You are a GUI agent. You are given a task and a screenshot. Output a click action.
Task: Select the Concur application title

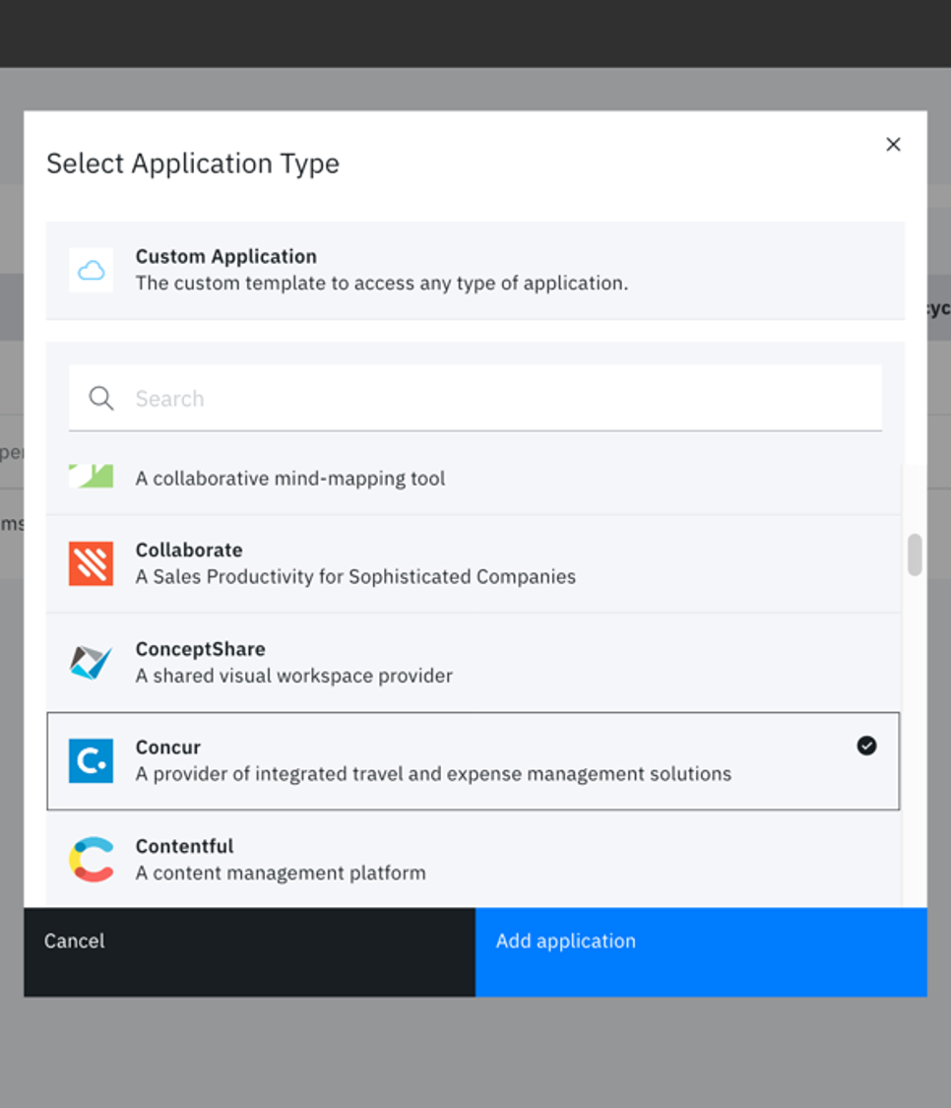pos(168,748)
